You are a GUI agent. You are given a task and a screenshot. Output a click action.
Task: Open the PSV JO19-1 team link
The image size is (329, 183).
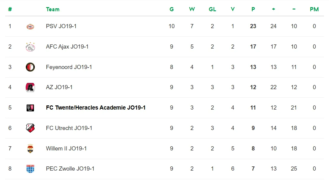[61, 26]
